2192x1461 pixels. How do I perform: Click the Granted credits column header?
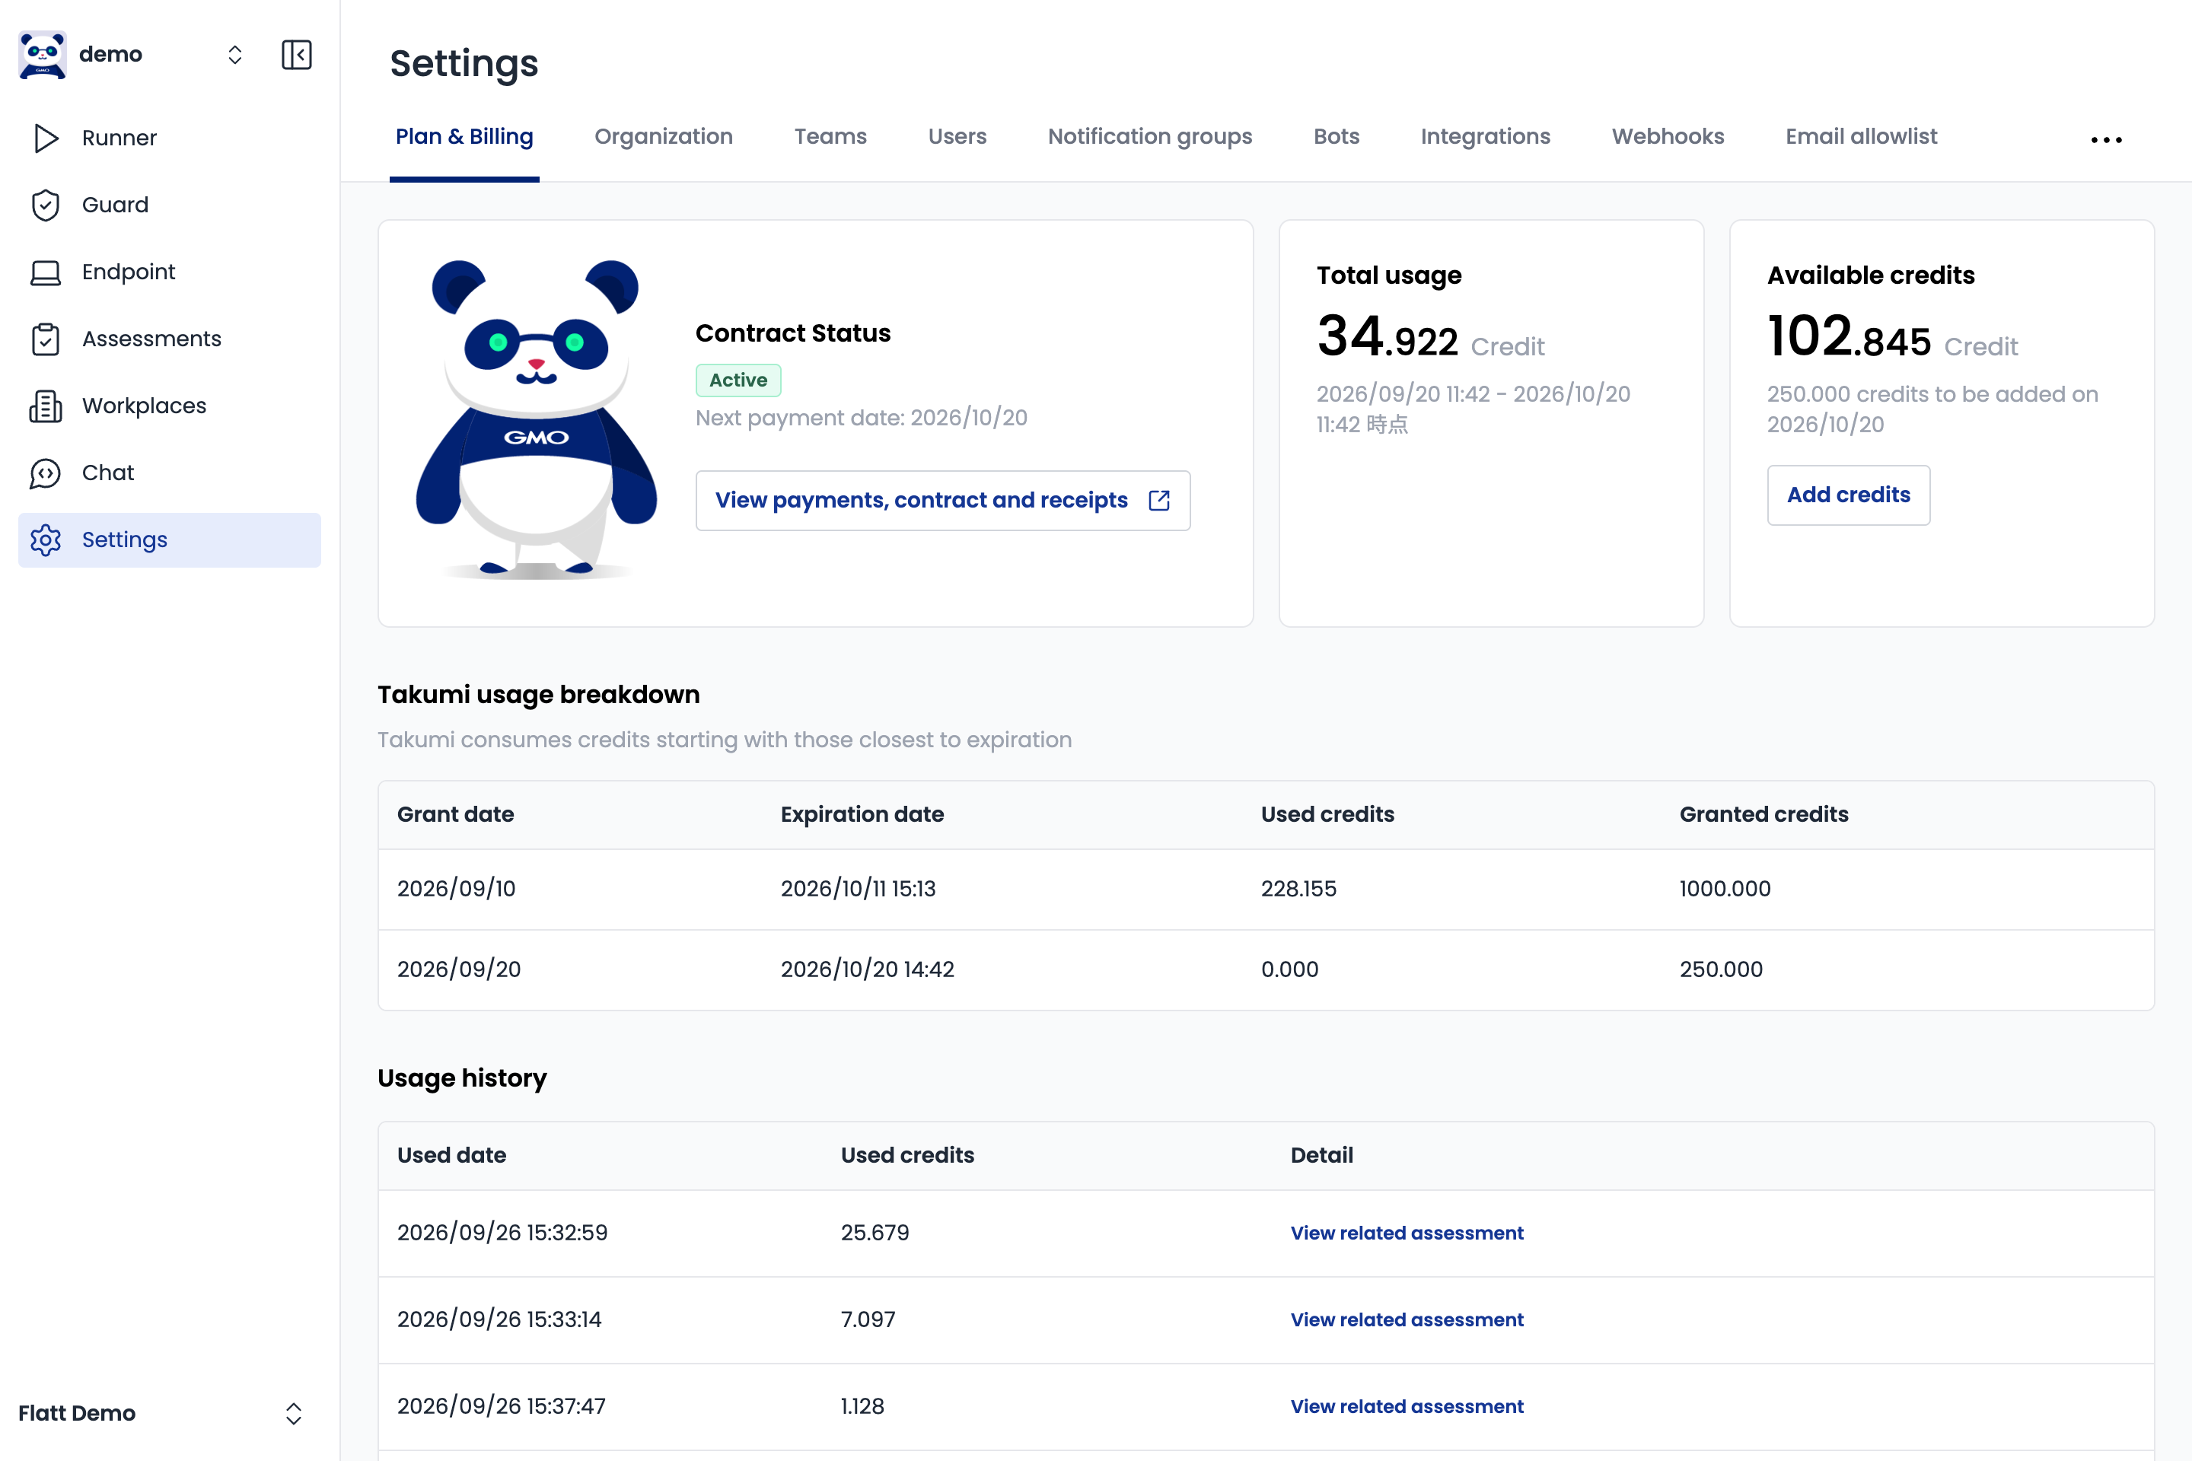[1764, 814]
